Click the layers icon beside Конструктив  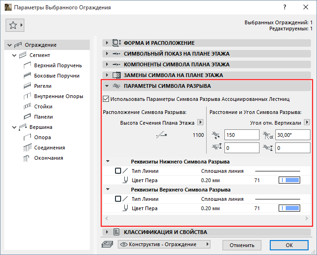click(107, 244)
